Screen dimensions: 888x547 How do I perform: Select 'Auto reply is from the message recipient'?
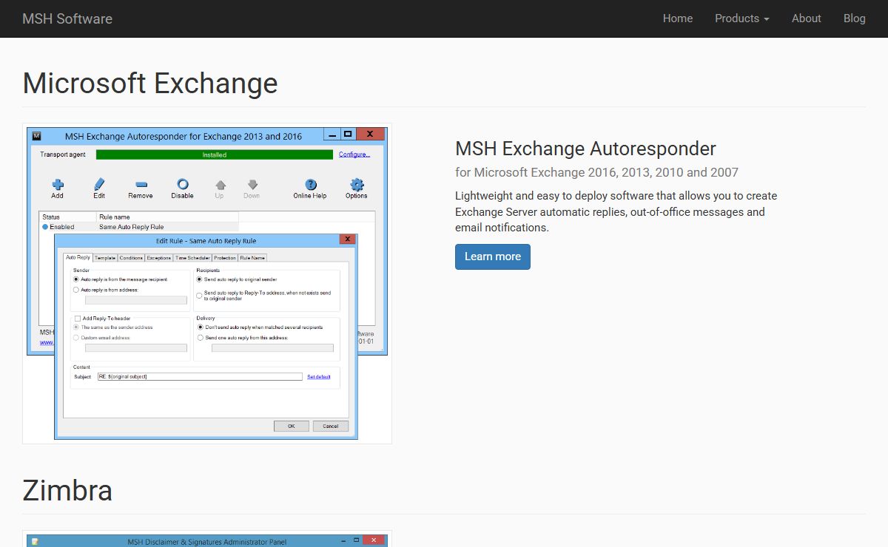click(x=76, y=279)
